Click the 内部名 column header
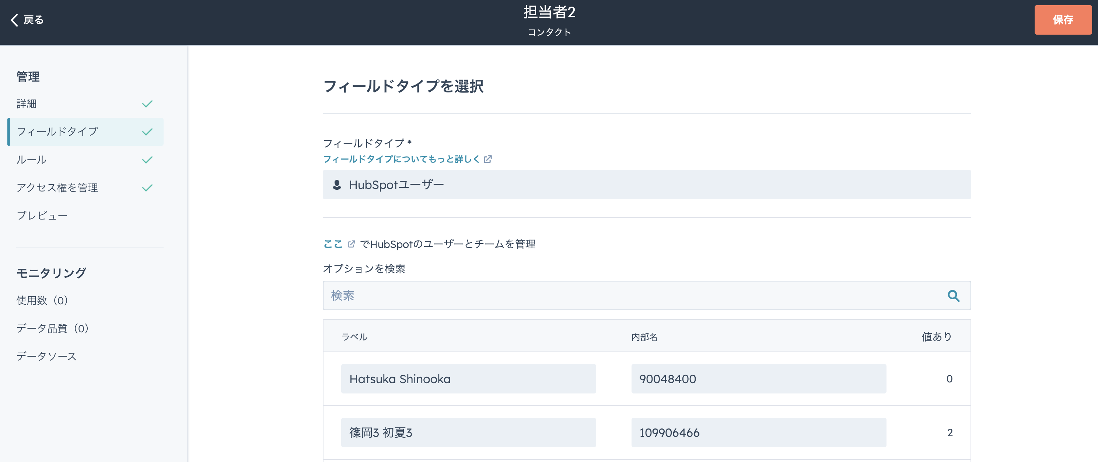 (x=644, y=337)
